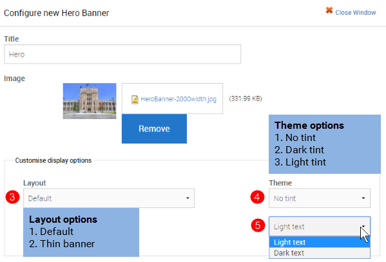Click the Theme options blue callout
The image size is (386, 262).
coord(324,144)
